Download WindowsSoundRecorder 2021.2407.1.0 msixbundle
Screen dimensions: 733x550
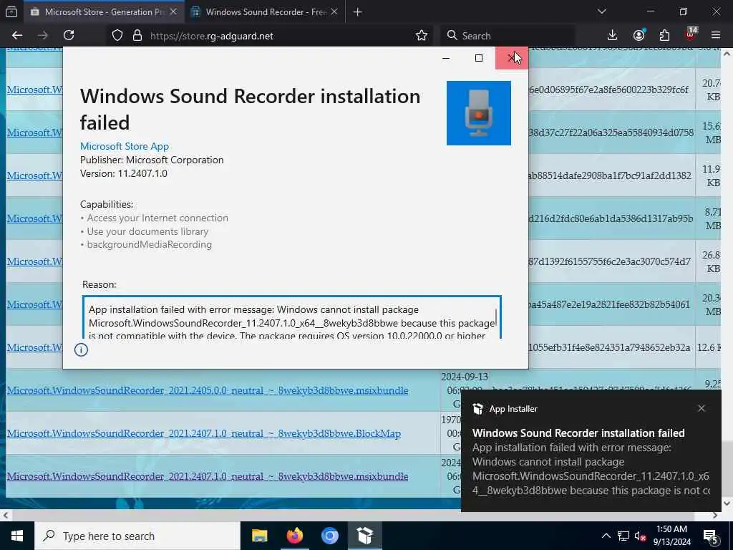pos(208,476)
